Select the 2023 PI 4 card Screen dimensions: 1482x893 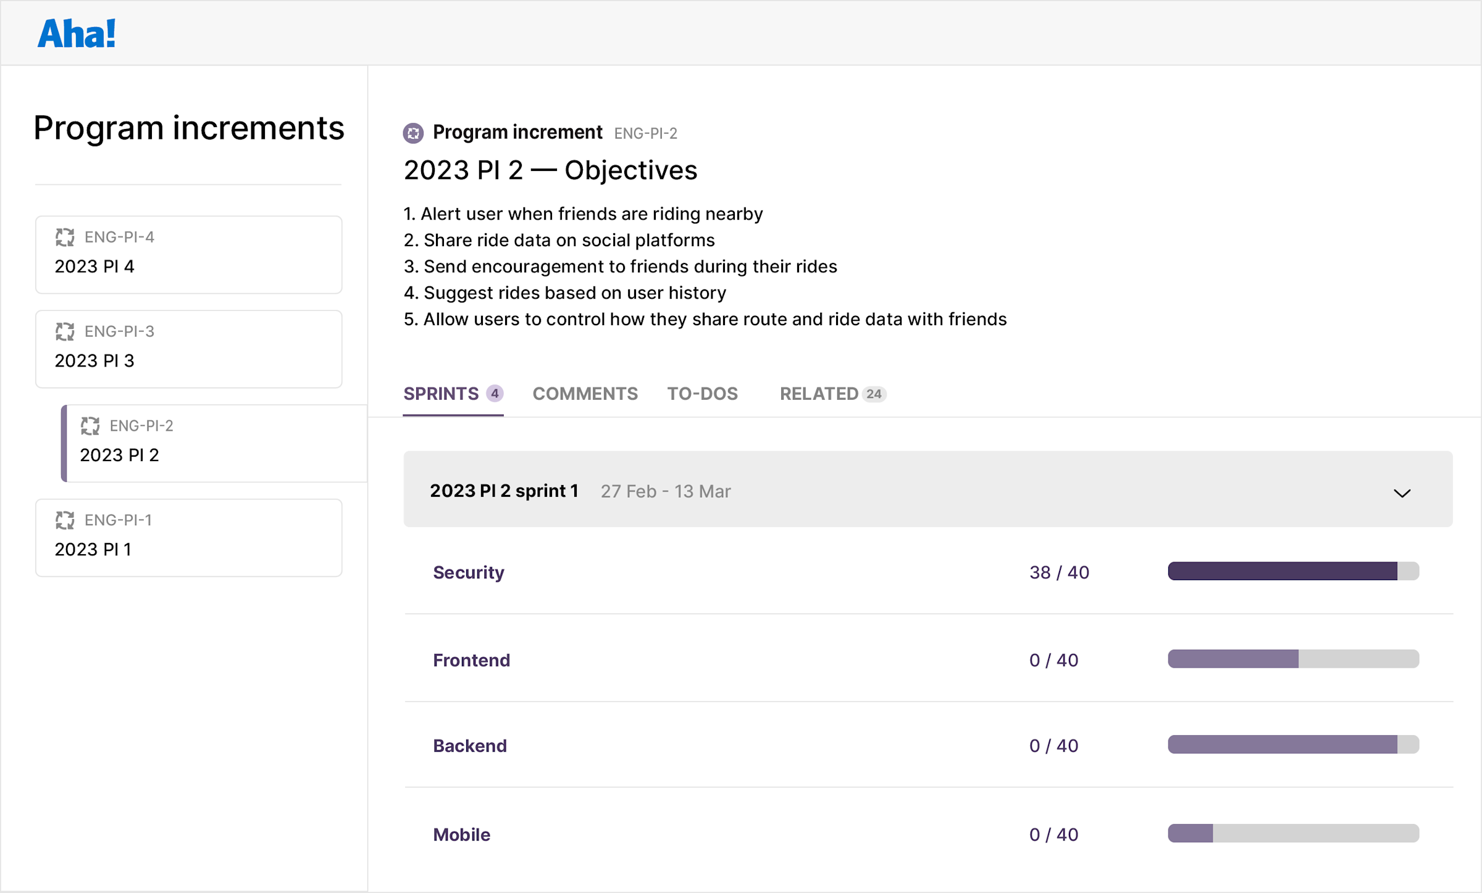click(188, 254)
